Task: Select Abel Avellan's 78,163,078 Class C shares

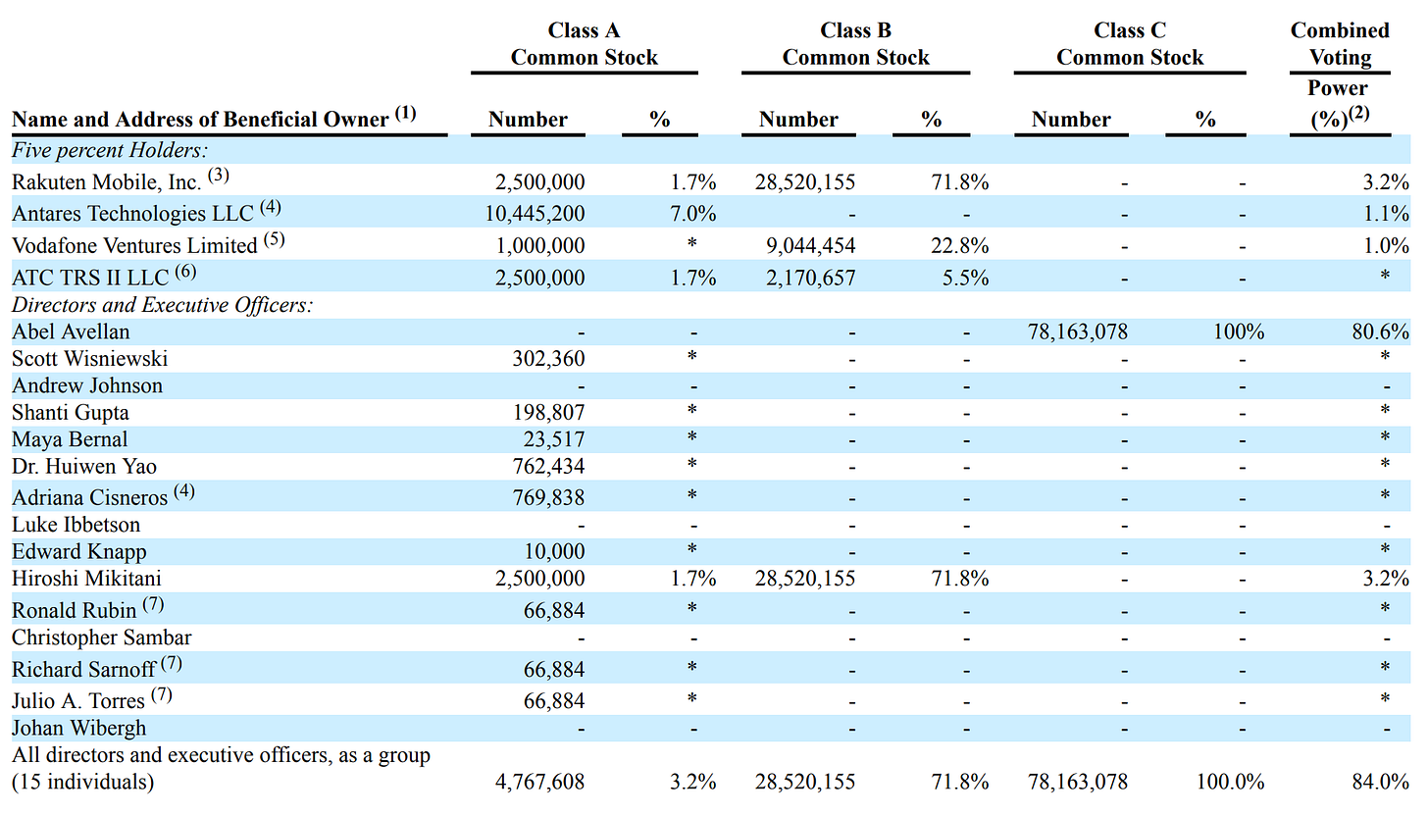Action: [1076, 331]
